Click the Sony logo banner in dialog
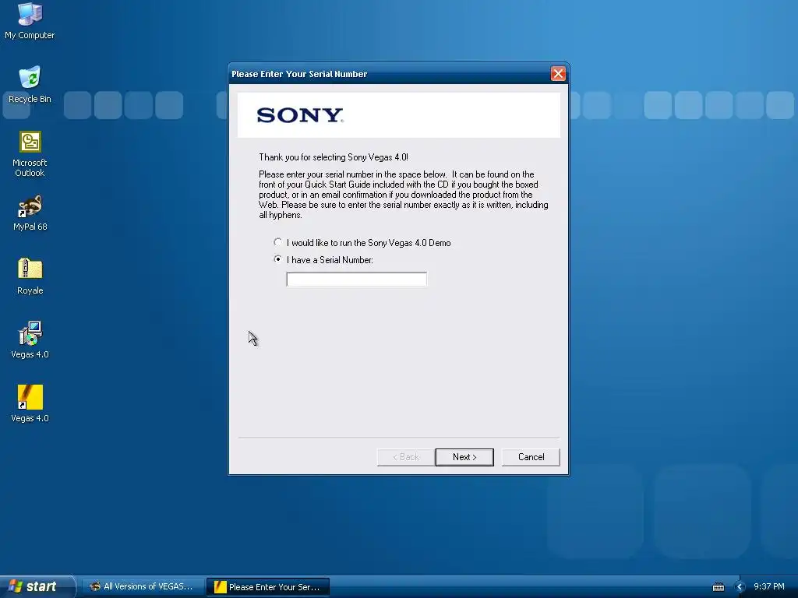 (398, 115)
